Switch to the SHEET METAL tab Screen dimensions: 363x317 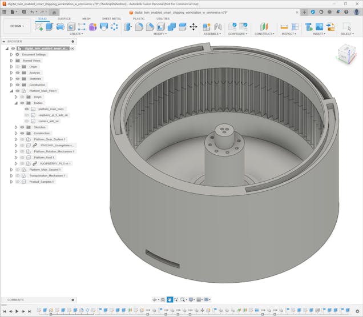(x=111, y=18)
